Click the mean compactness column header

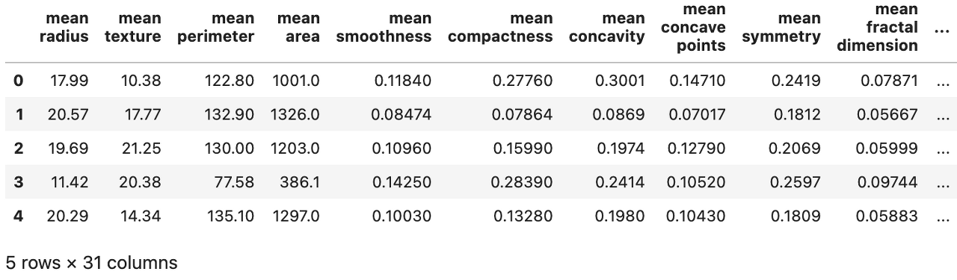pos(501,27)
